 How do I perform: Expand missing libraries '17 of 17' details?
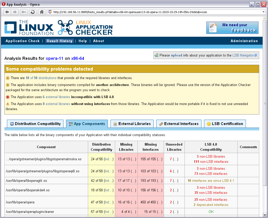(134, 181)
